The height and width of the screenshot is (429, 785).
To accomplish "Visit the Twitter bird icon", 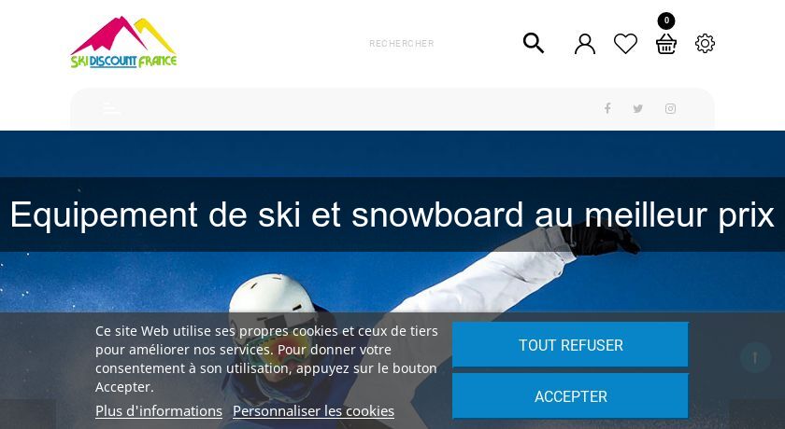I will point(637,108).
